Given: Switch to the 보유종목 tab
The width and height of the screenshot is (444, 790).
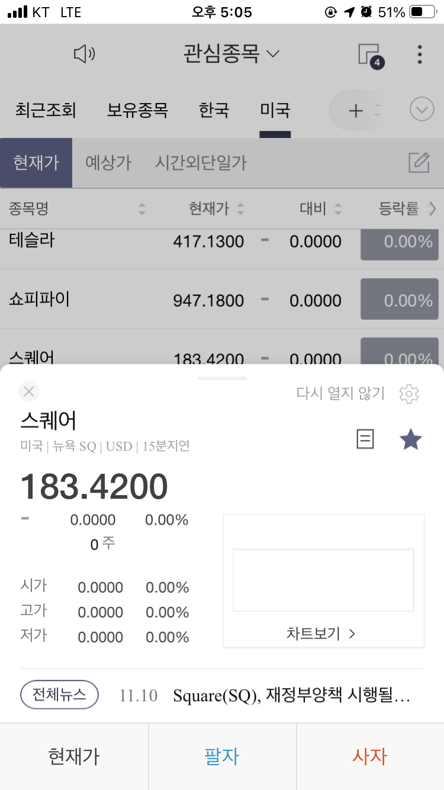Looking at the screenshot, I should point(137,110).
